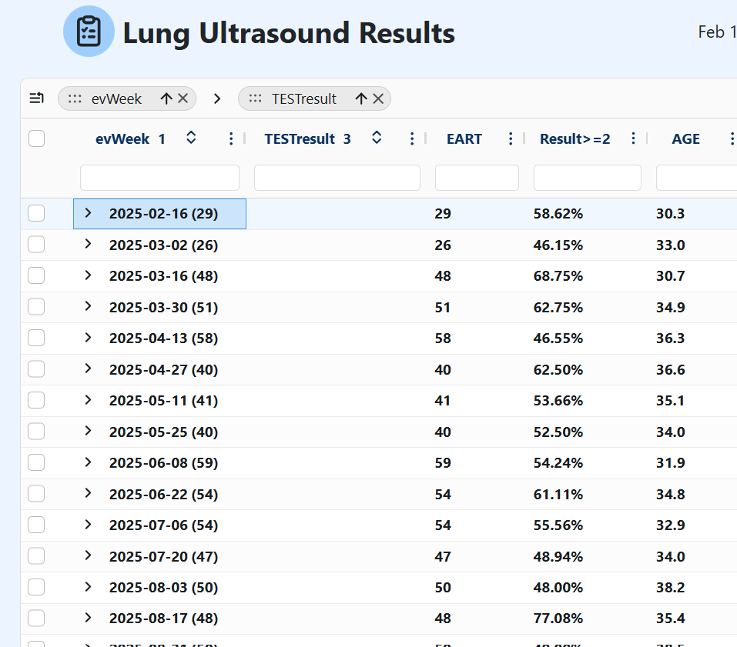Click the clipboard checklist logo icon
Image resolution: width=737 pixels, height=647 pixels.
89,32
